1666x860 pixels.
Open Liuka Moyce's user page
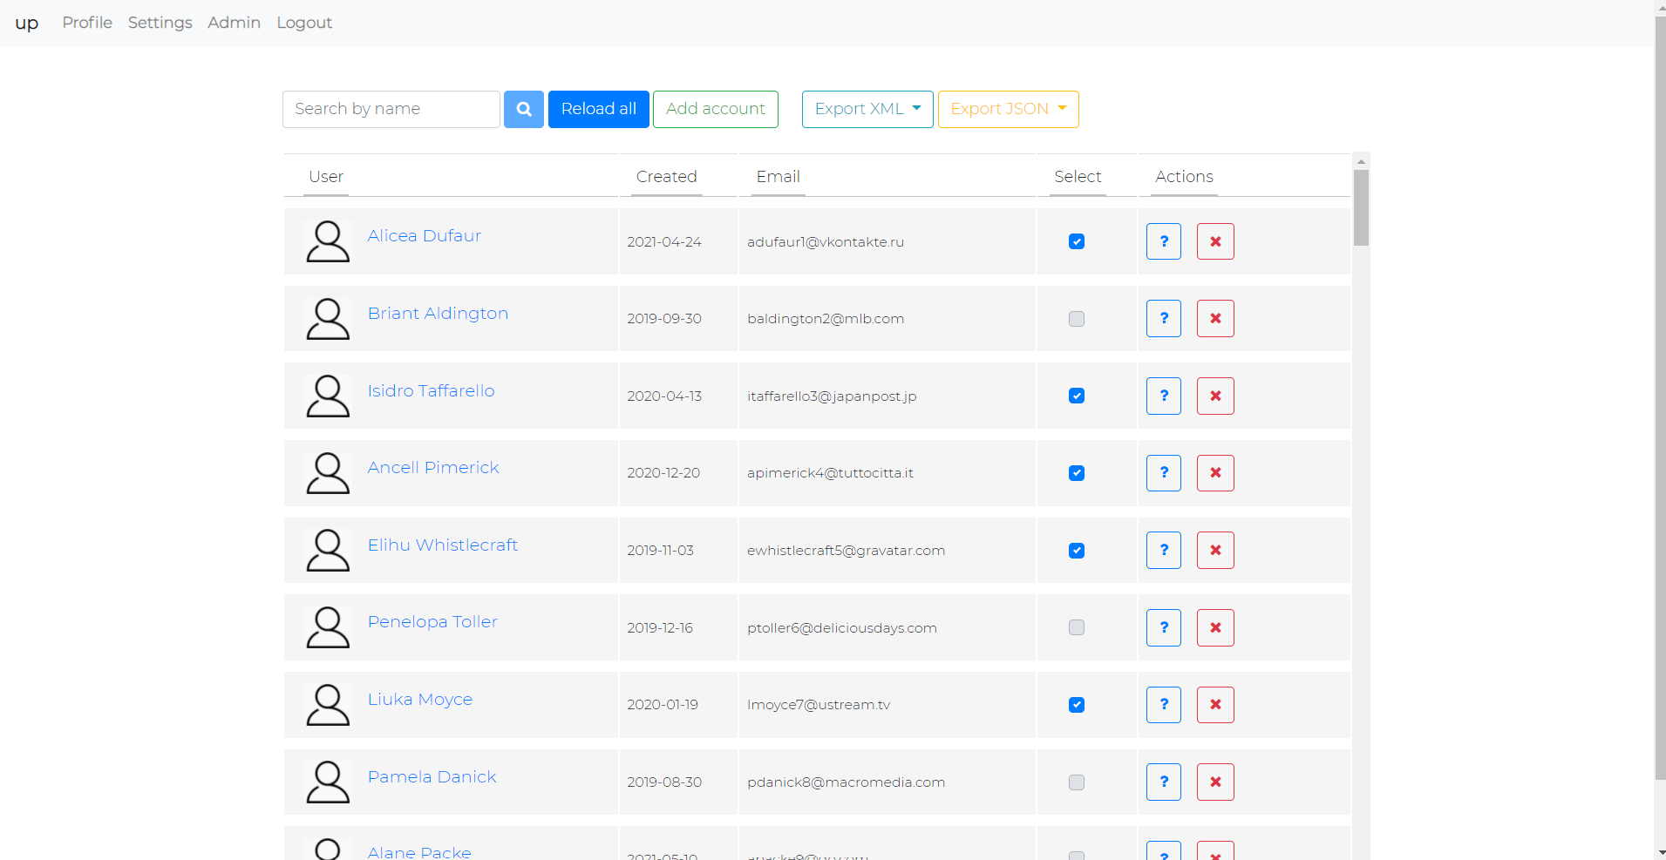coord(420,700)
